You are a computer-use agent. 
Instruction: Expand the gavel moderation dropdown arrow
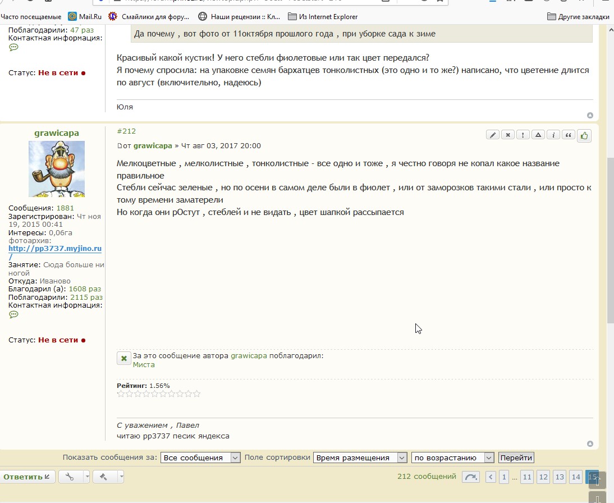tap(121, 477)
